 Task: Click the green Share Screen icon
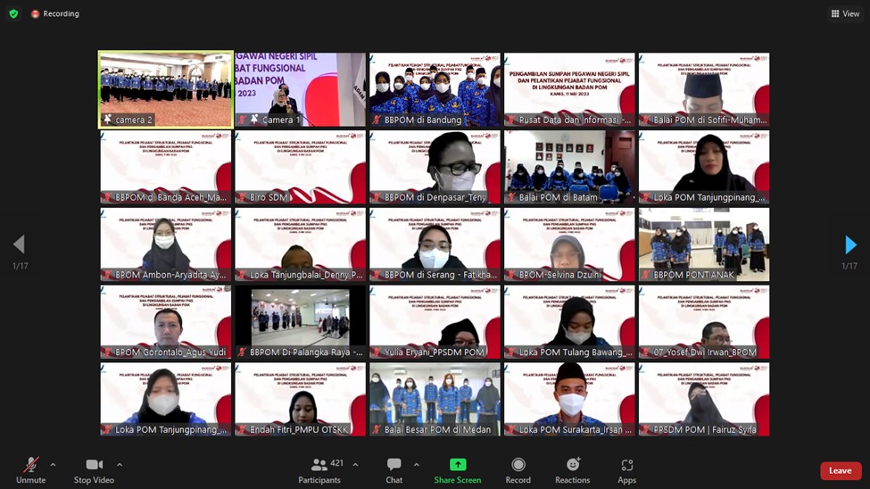pos(457,465)
